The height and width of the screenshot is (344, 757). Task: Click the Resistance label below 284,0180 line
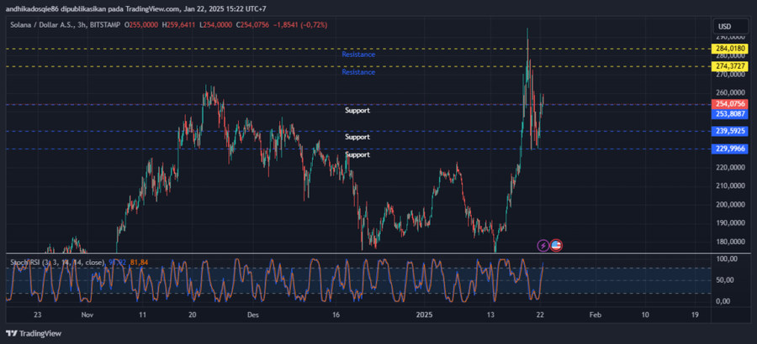tap(358, 55)
